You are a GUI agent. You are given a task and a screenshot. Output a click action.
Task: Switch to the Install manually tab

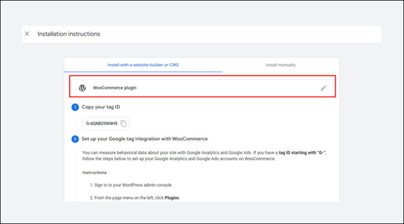click(x=280, y=65)
